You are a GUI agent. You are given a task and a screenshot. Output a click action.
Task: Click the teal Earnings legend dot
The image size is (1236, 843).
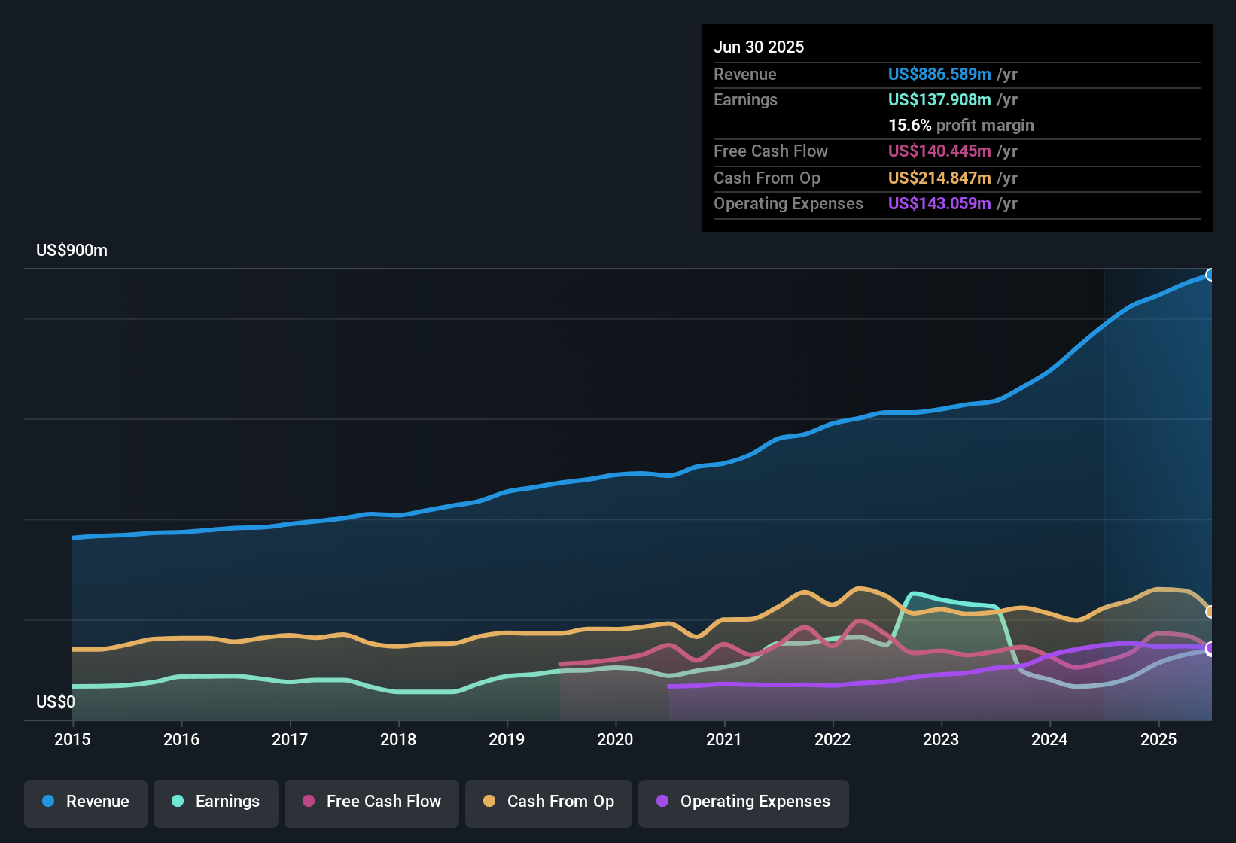[x=178, y=801]
